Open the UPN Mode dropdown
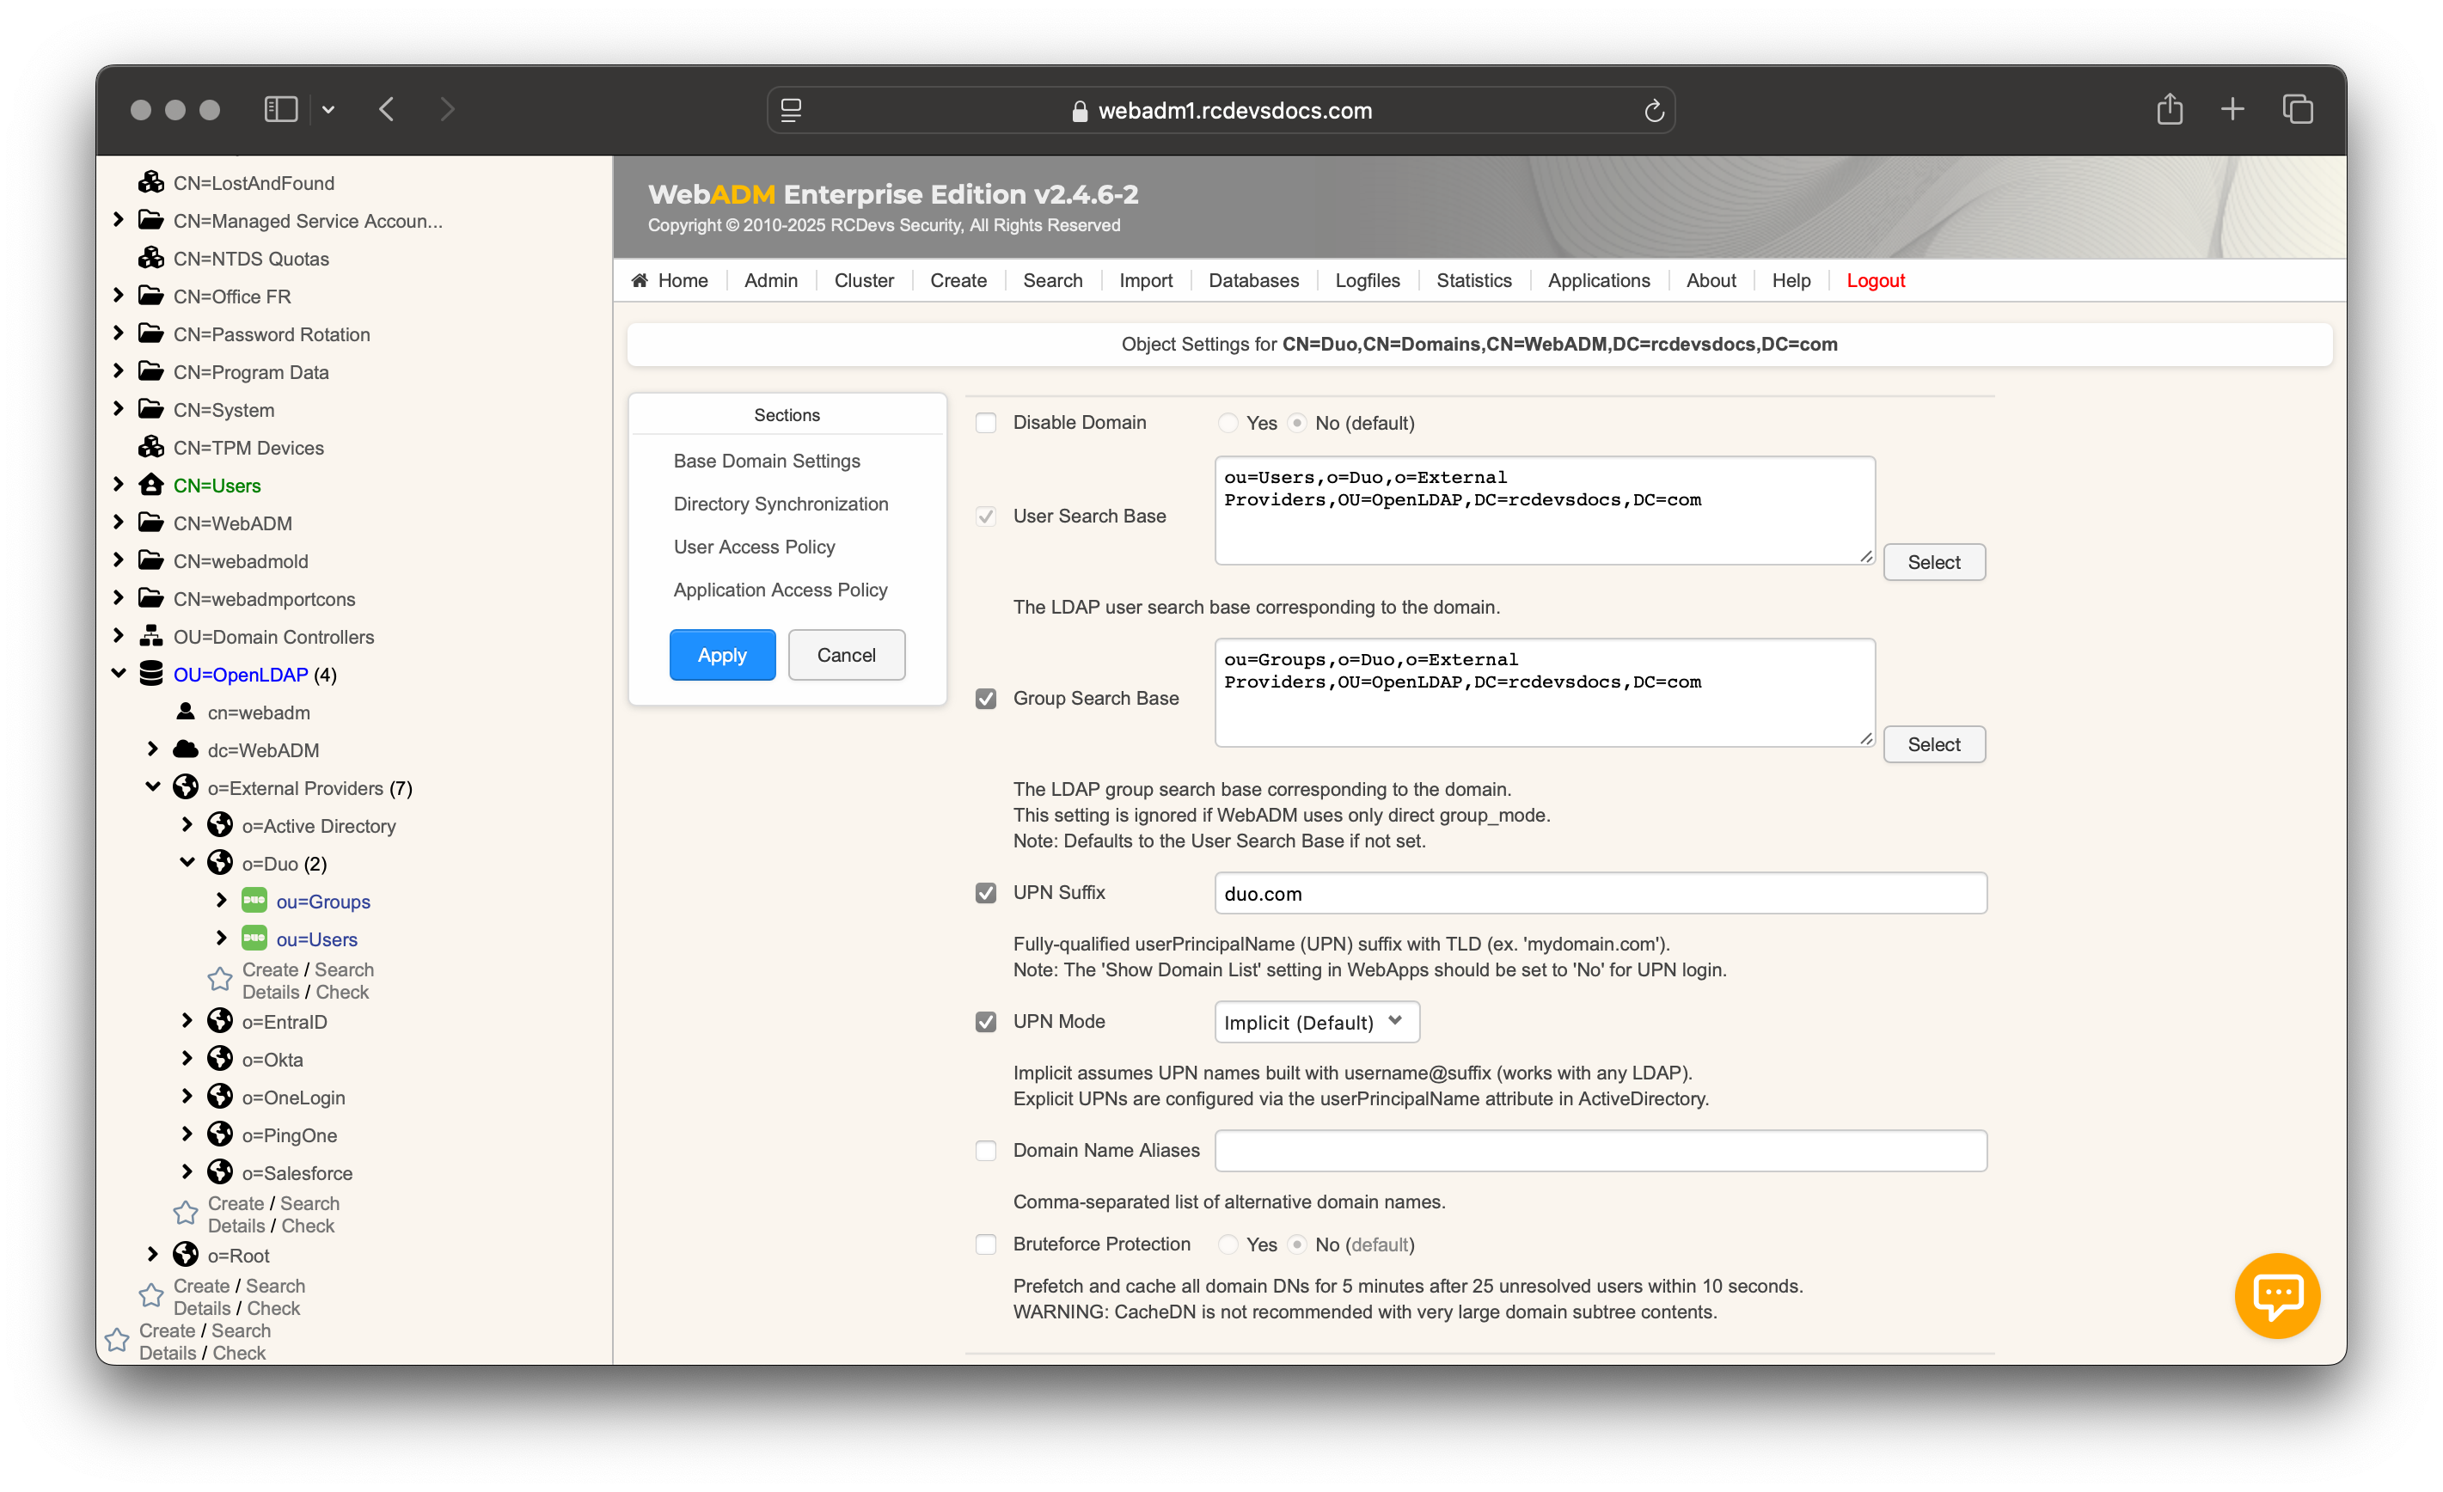The width and height of the screenshot is (2443, 1492). [x=1316, y=1021]
